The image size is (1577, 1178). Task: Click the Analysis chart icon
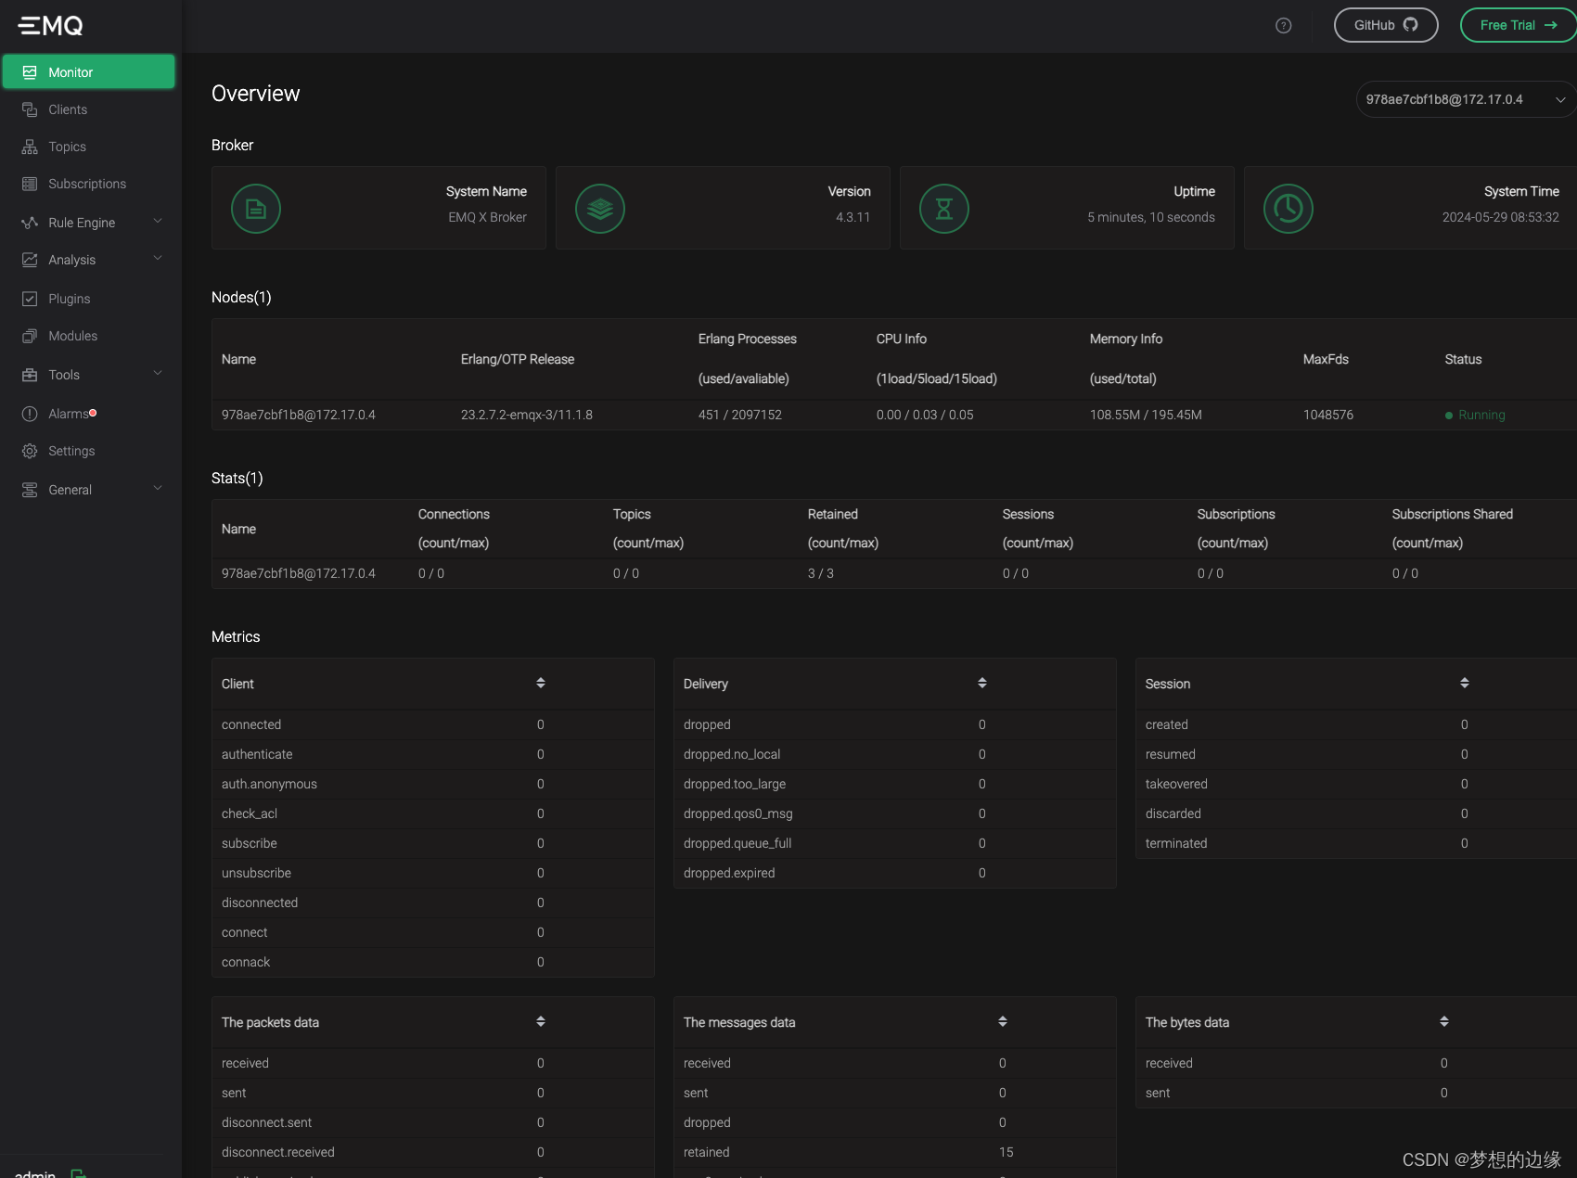click(x=30, y=260)
